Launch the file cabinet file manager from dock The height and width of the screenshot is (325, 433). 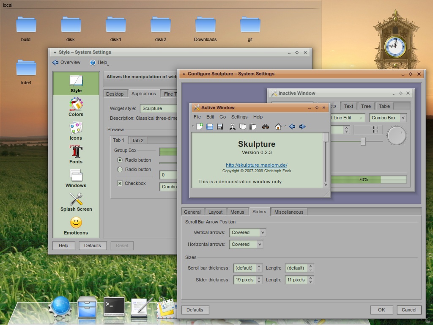click(x=87, y=307)
